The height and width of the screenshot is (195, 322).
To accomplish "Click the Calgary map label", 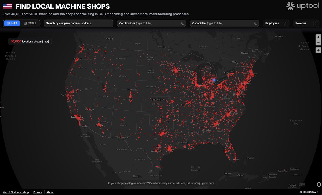I will tap(110, 39).
